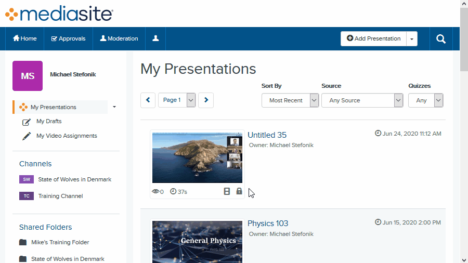Screen dimensions: 468x263
Task: Click the Jun 24, 2020 date clock icon
Action: 378,133
